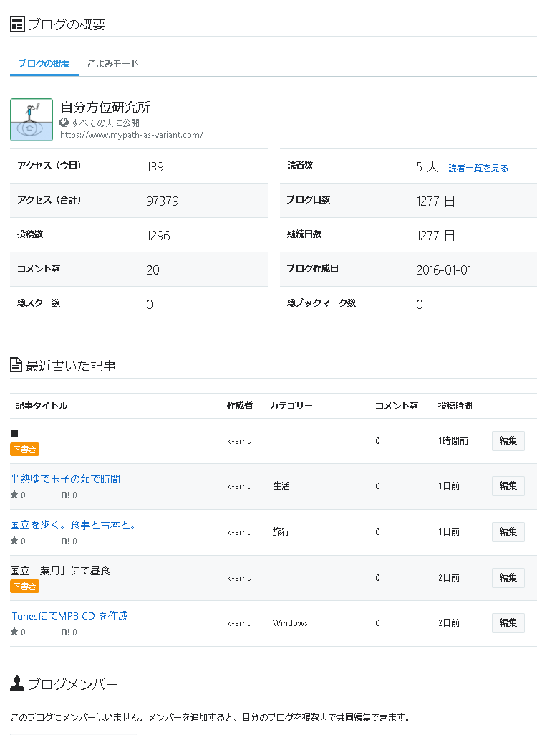Open blog URL mypath-as-variant.com
537x735 pixels.
click(132, 135)
